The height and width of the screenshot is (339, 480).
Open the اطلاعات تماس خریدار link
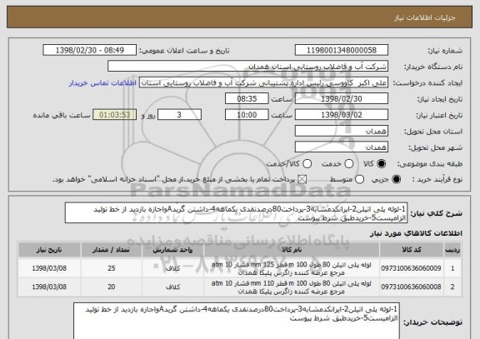[102, 83]
